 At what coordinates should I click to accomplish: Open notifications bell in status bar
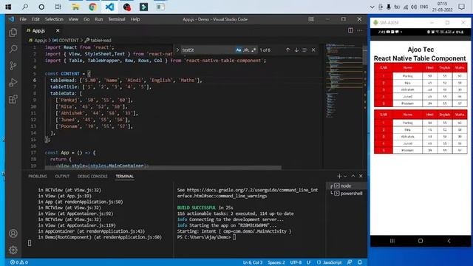point(360,262)
